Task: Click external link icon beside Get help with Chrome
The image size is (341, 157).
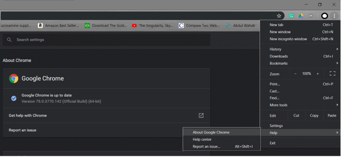Action: [x=201, y=115]
